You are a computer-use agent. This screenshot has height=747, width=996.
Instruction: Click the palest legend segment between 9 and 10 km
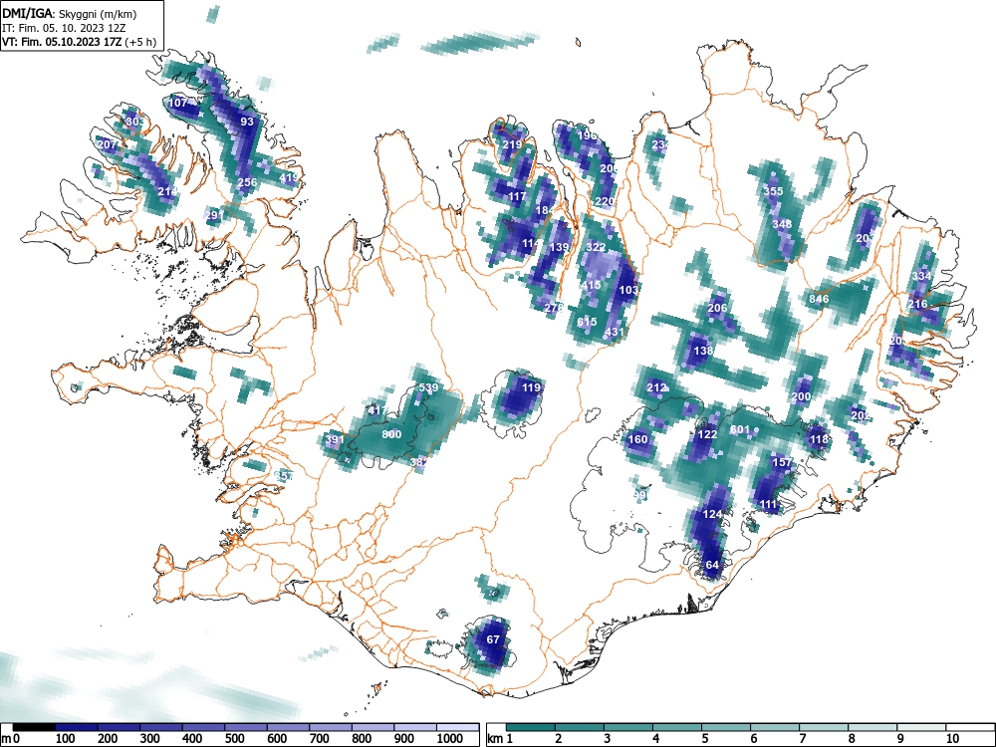921,727
